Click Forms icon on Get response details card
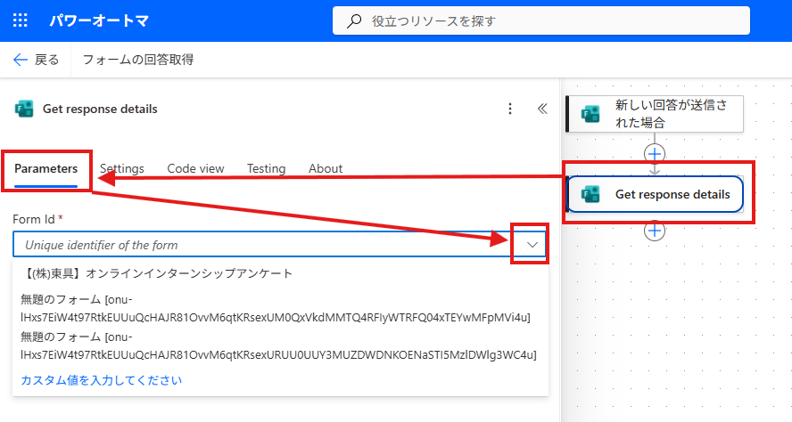 (590, 194)
